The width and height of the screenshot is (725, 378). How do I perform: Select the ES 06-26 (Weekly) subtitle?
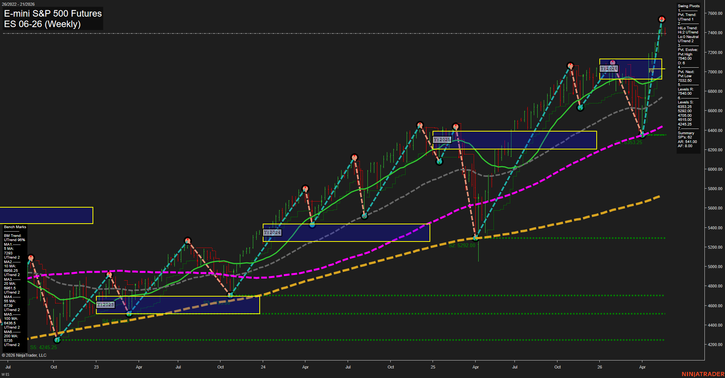(42, 24)
